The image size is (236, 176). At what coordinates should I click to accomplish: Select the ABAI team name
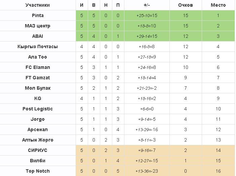click(x=38, y=36)
